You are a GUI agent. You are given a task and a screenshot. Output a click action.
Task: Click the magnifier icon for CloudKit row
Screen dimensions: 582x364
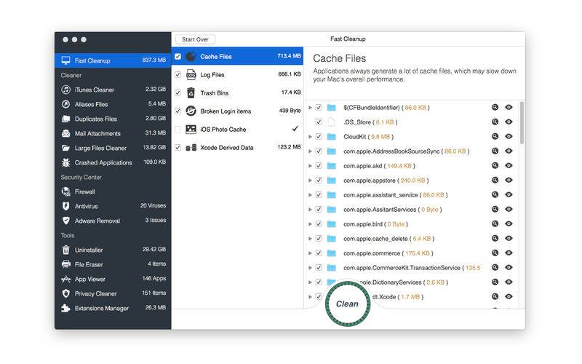click(x=495, y=136)
